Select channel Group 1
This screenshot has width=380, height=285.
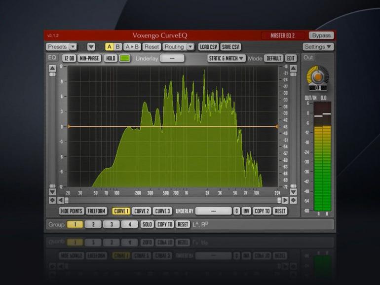(75, 224)
